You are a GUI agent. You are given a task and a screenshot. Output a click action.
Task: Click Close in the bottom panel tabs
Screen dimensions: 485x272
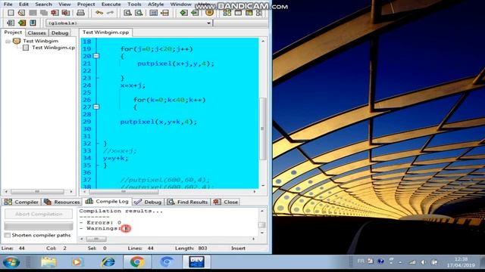[226, 202]
